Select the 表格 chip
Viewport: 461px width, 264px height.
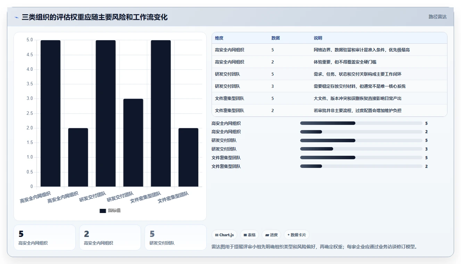(x=249, y=235)
